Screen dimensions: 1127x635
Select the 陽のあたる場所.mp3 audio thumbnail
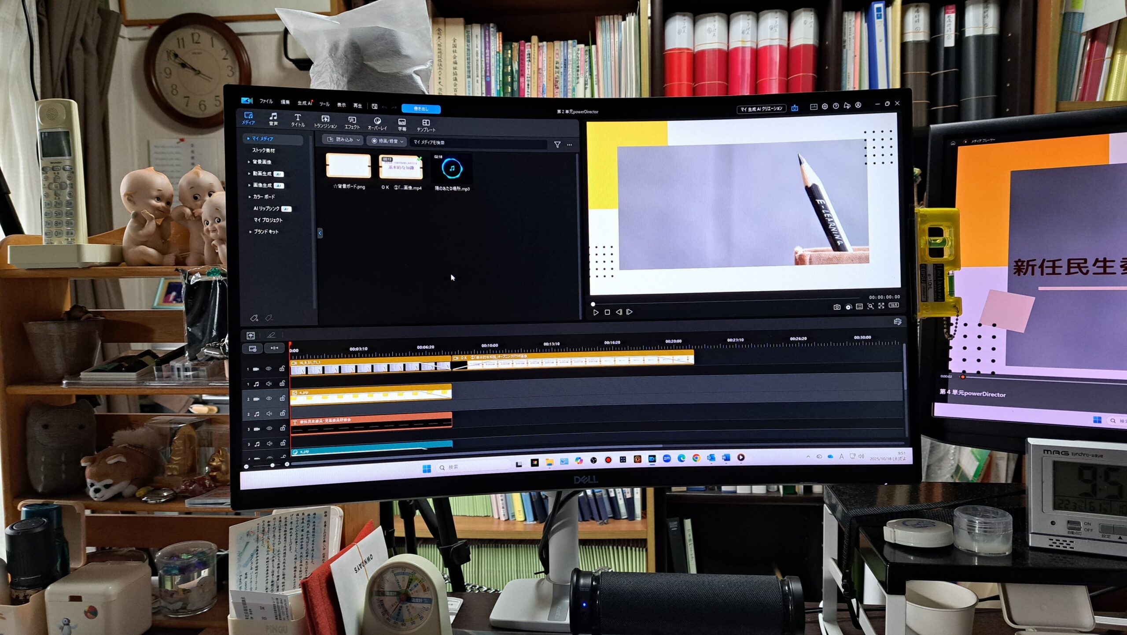click(452, 169)
